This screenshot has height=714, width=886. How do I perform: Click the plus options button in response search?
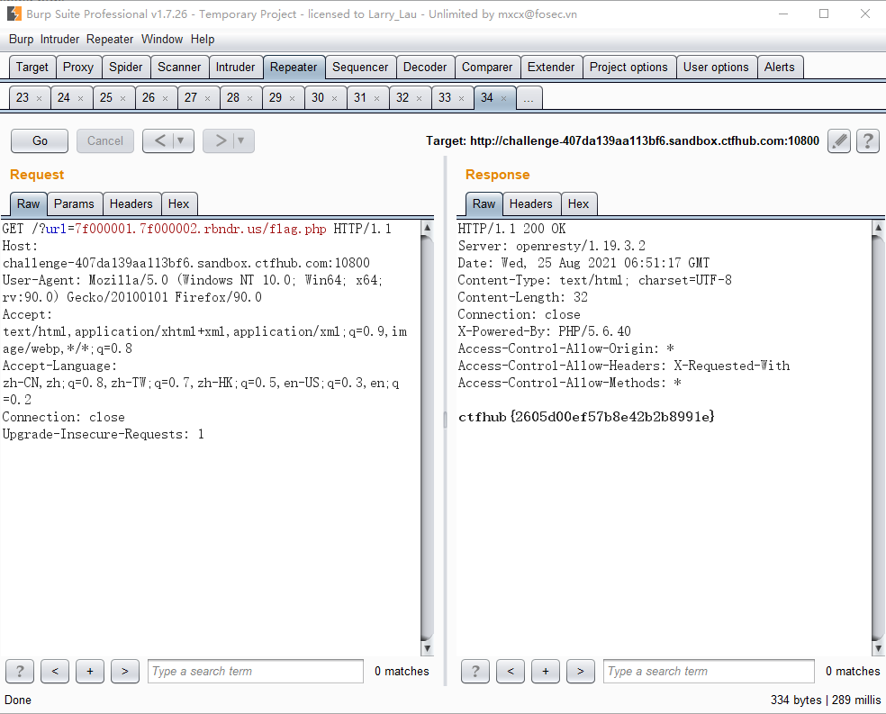click(x=546, y=671)
